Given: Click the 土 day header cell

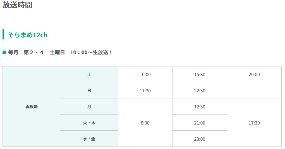Looking at the screenshot, I should 89,74.
